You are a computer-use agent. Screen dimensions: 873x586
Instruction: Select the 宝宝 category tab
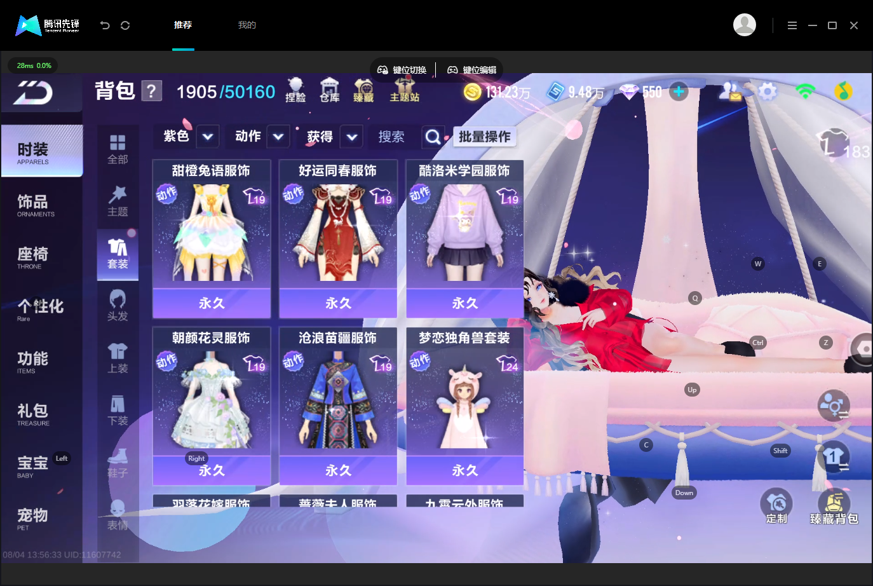42,465
